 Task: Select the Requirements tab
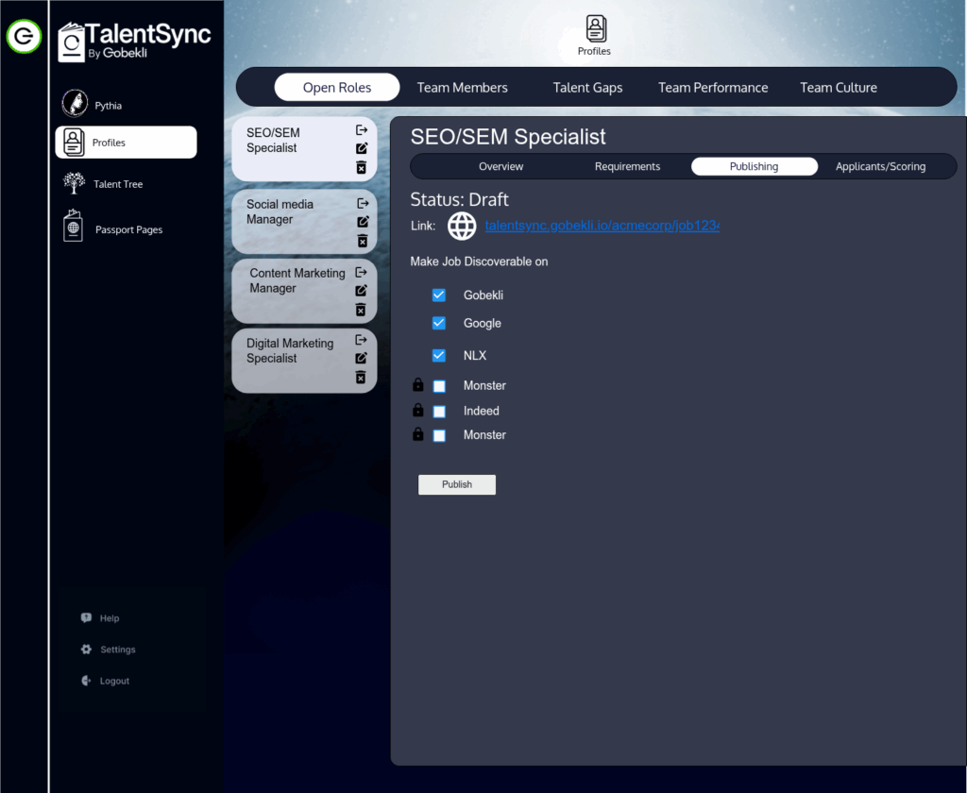click(x=627, y=166)
